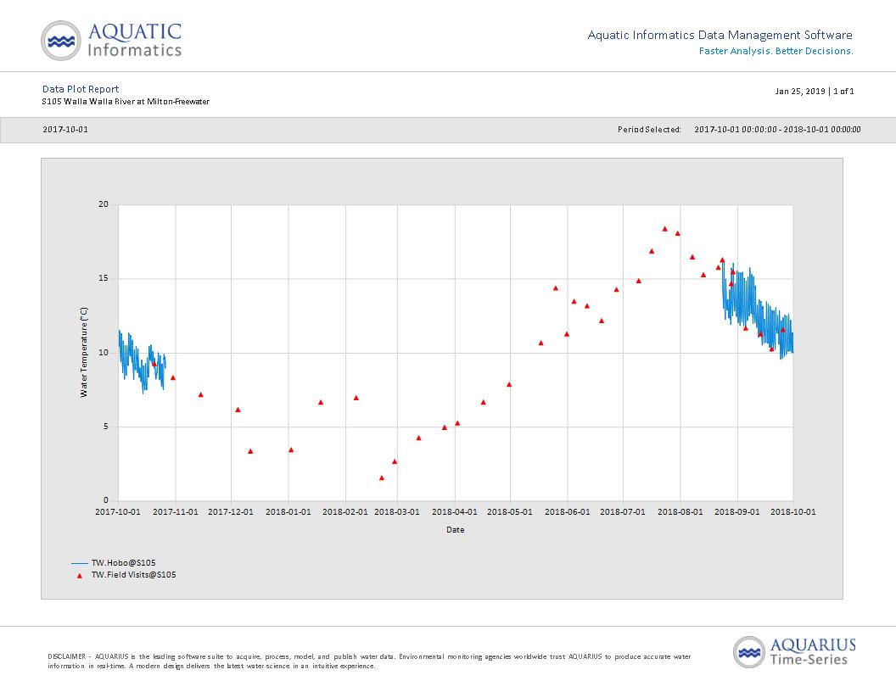Click the Period Selected label
896x692 pixels.
(x=649, y=130)
